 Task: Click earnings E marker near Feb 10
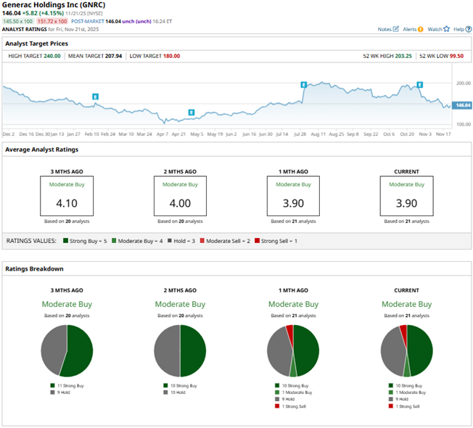pyautogui.click(x=96, y=96)
